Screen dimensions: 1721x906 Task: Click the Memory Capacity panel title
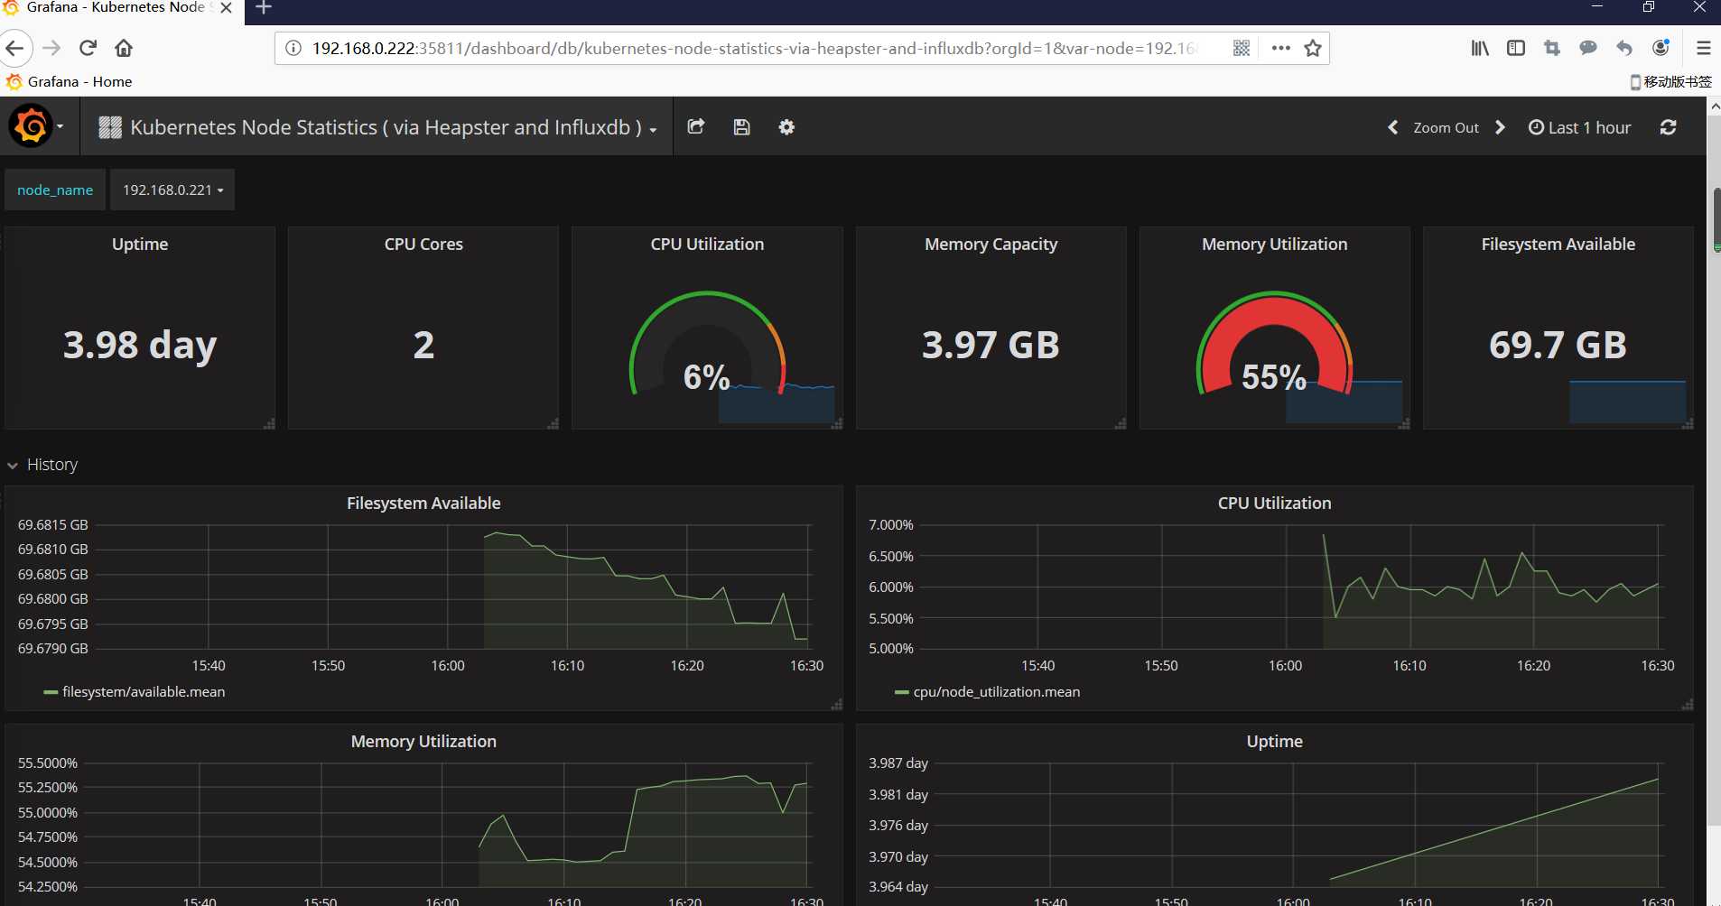pos(991,245)
